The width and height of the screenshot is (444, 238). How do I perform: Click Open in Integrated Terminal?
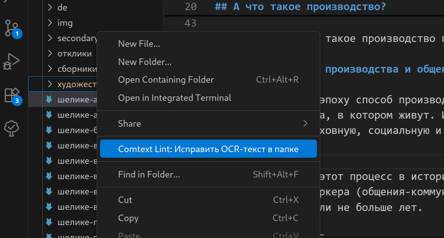point(175,98)
